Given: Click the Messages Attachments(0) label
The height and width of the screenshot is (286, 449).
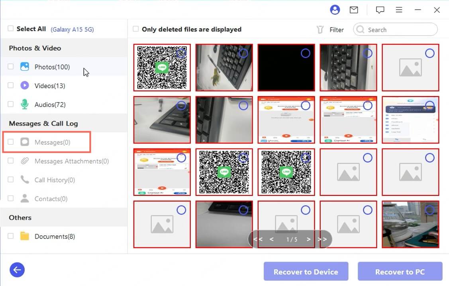Looking at the screenshot, I should point(72,161).
